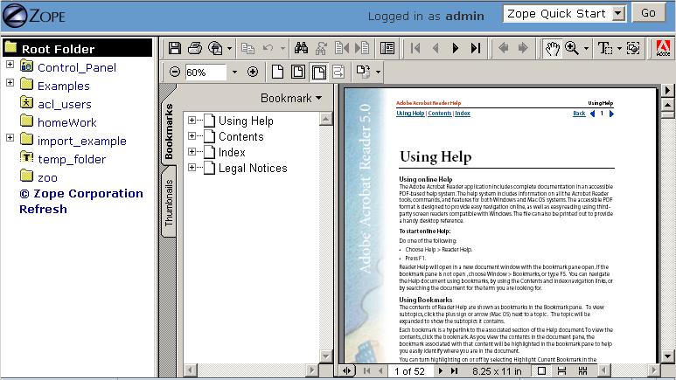Open the zoom percentage dropdown arrow
Viewport: 676px width, 380px height.
pos(234,72)
